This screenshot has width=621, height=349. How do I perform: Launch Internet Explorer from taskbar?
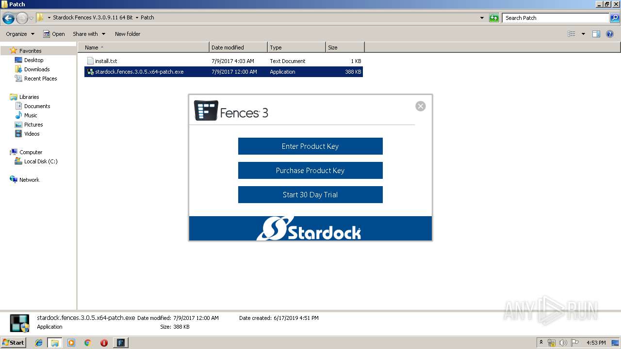pos(39,343)
